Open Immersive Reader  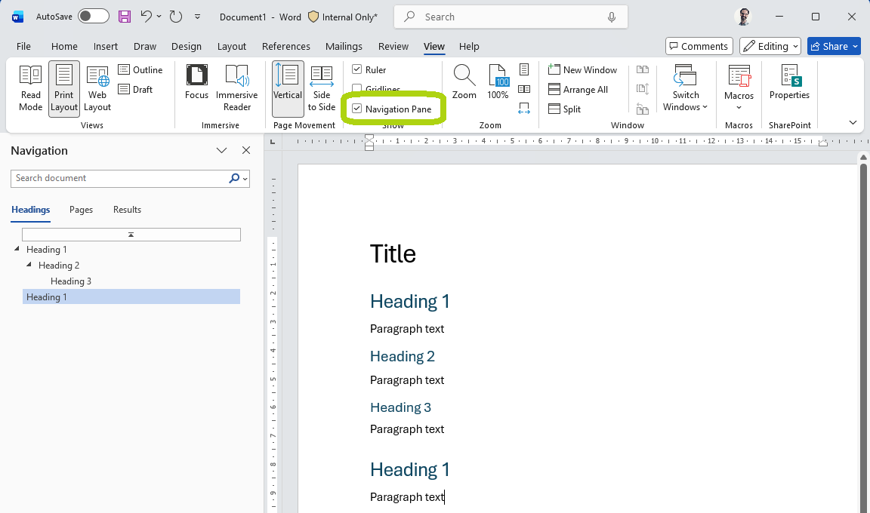coord(237,88)
